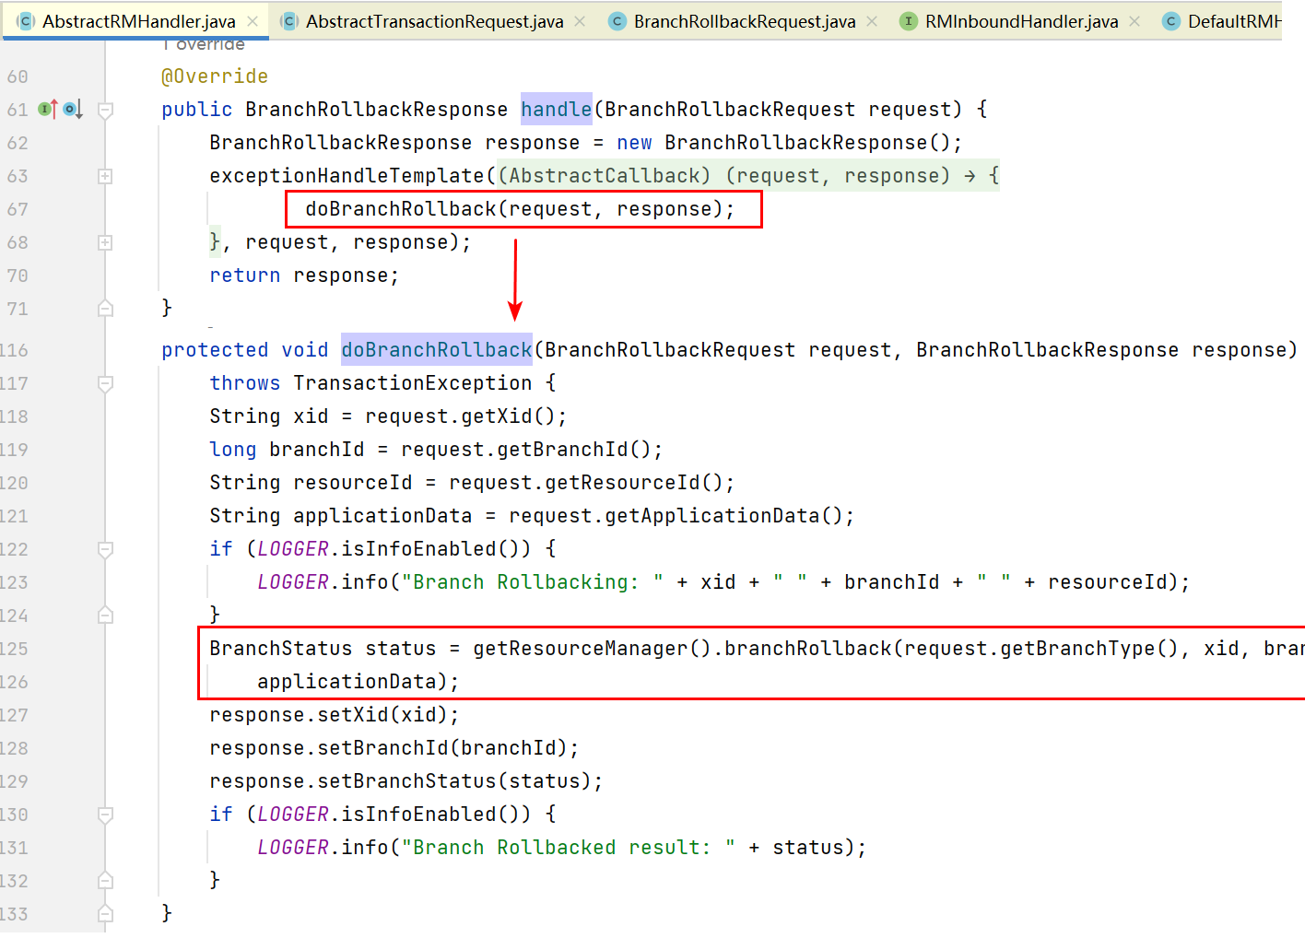Click 'throws TransactionException' clause
The width and height of the screenshot is (1305, 938).
click(x=370, y=383)
